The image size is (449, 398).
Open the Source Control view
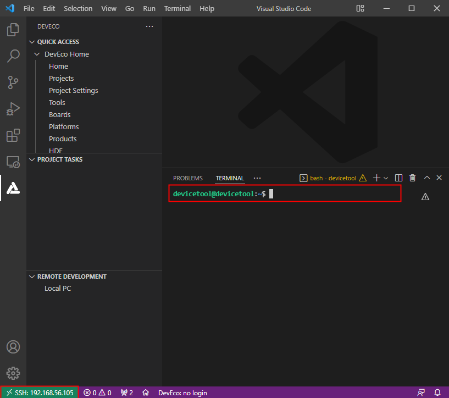point(13,82)
